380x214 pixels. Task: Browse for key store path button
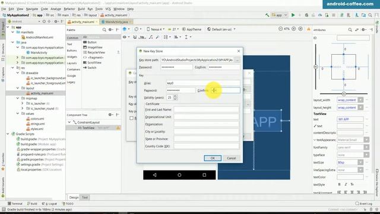click(x=237, y=60)
